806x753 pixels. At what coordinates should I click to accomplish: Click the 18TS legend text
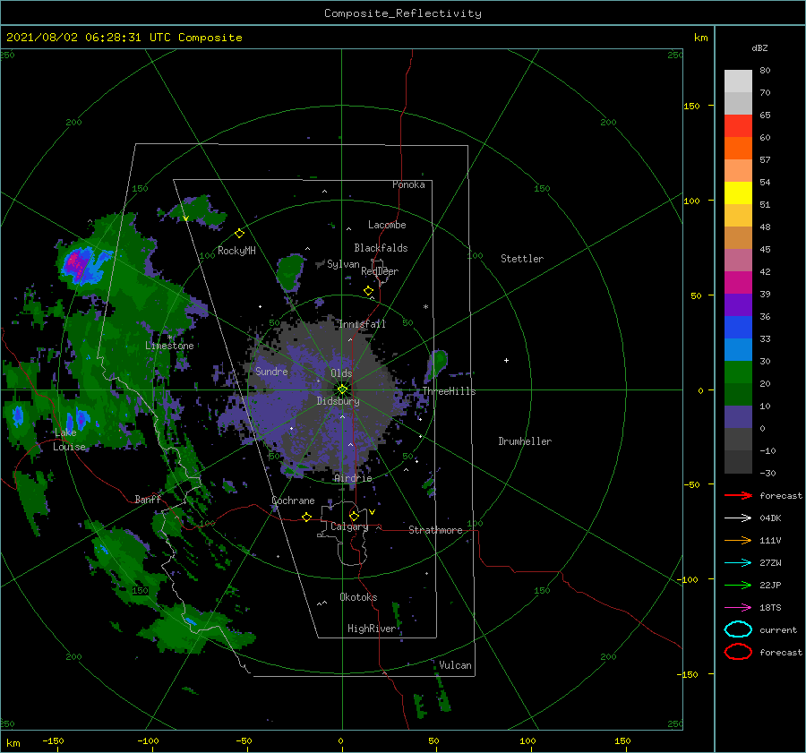[x=770, y=608]
